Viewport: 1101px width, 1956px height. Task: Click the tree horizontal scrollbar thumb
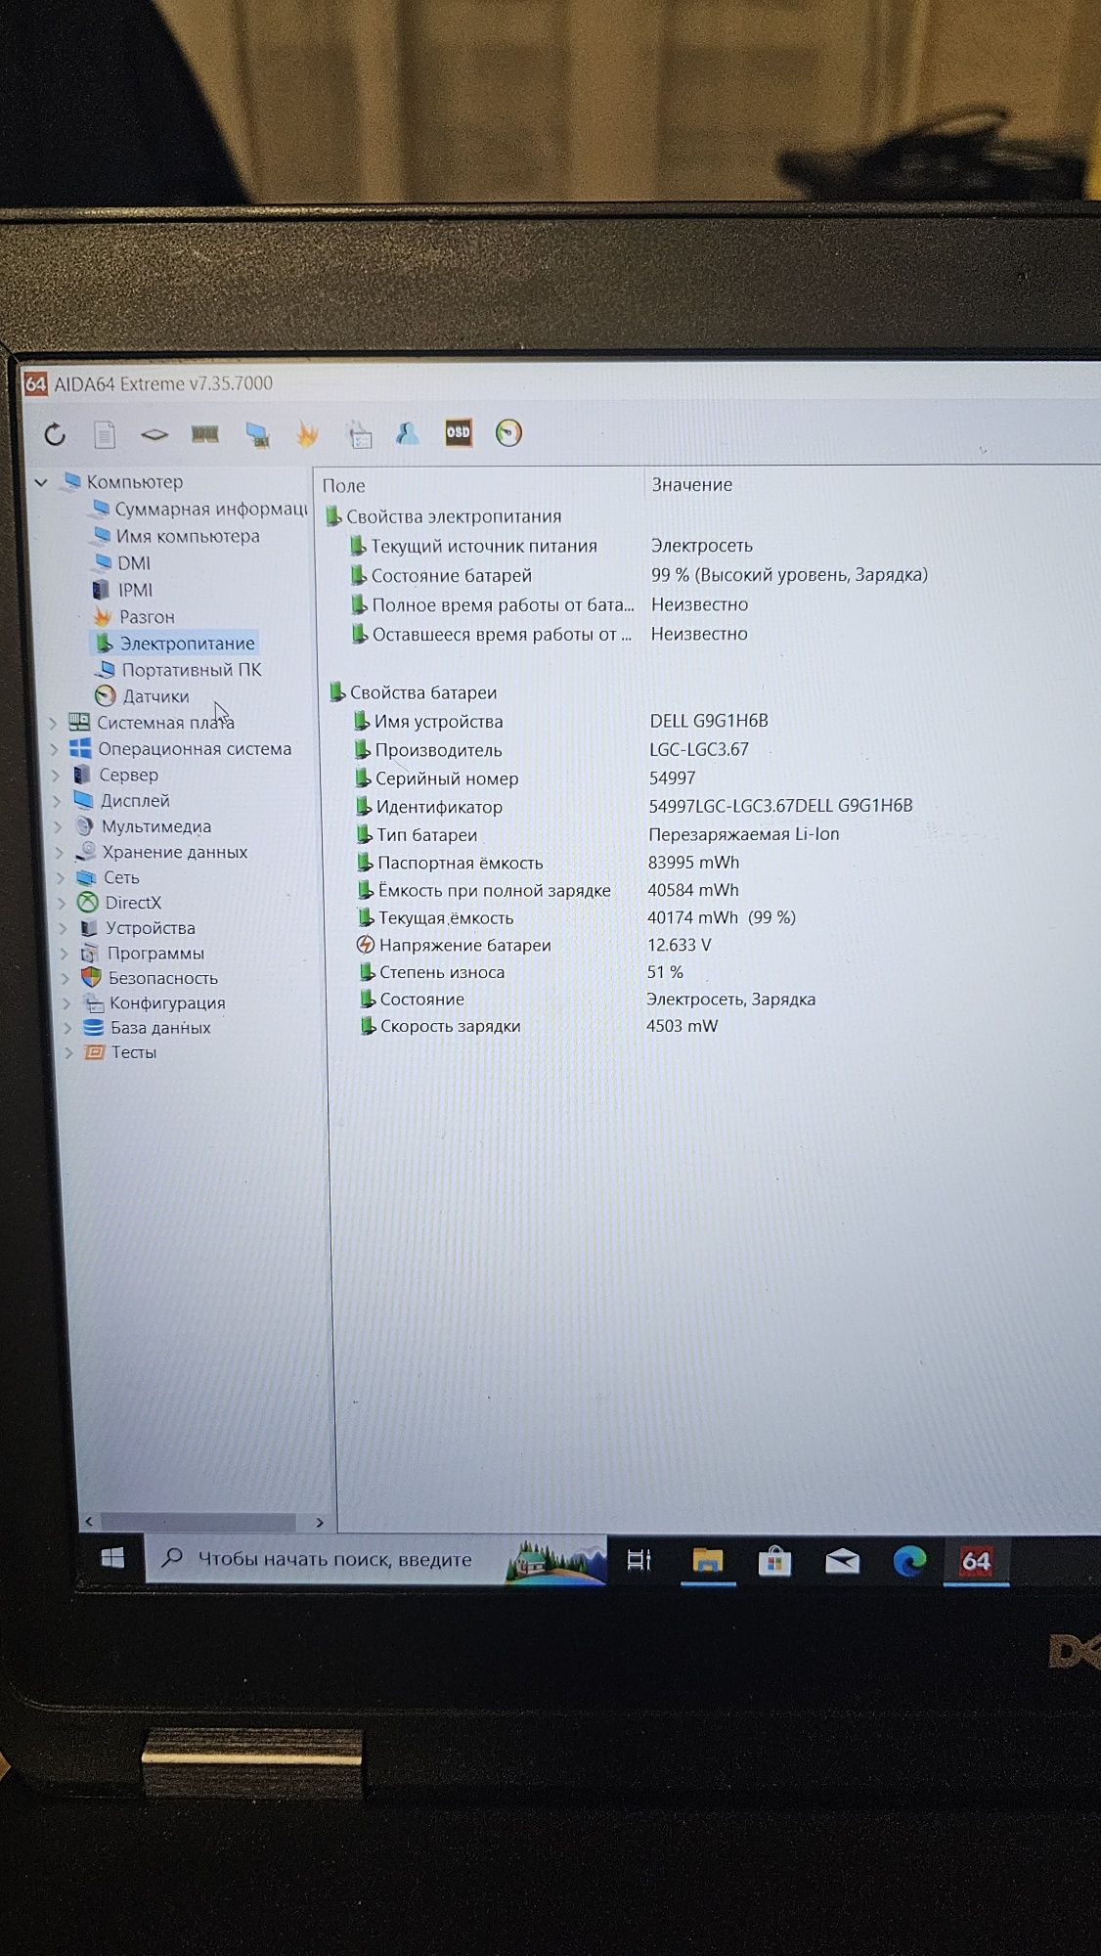pos(199,1523)
